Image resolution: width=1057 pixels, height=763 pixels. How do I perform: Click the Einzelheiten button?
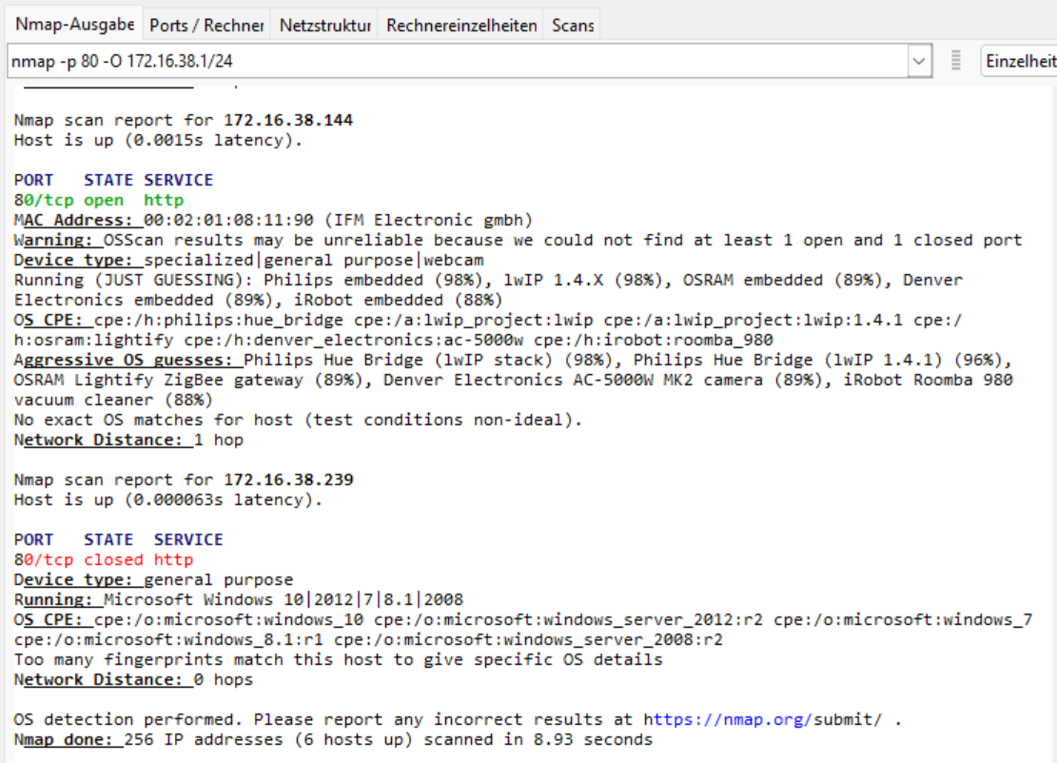coord(1020,62)
